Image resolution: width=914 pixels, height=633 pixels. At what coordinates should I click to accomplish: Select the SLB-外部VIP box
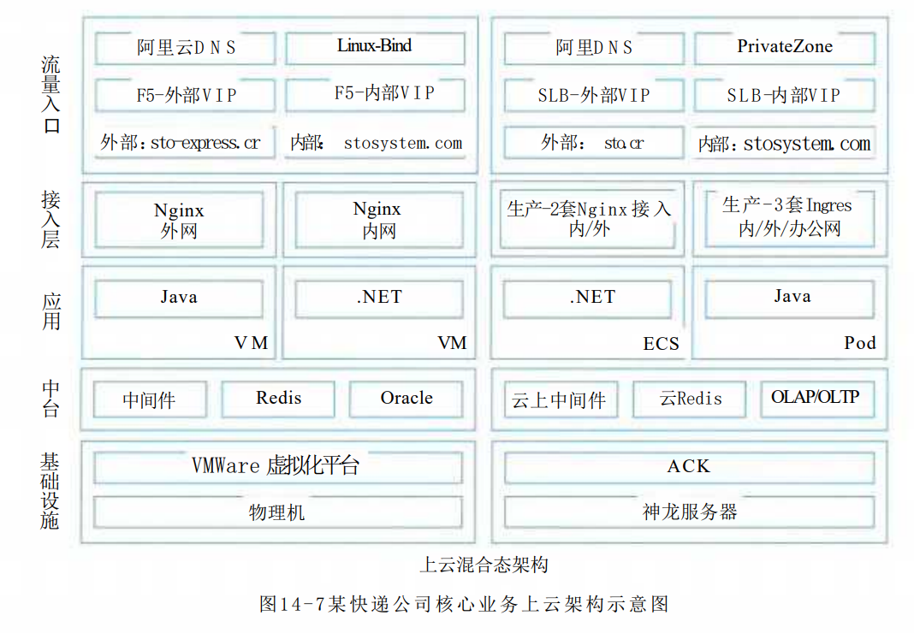coord(594,95)
